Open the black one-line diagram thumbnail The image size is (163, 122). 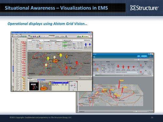tap(34, 86)
